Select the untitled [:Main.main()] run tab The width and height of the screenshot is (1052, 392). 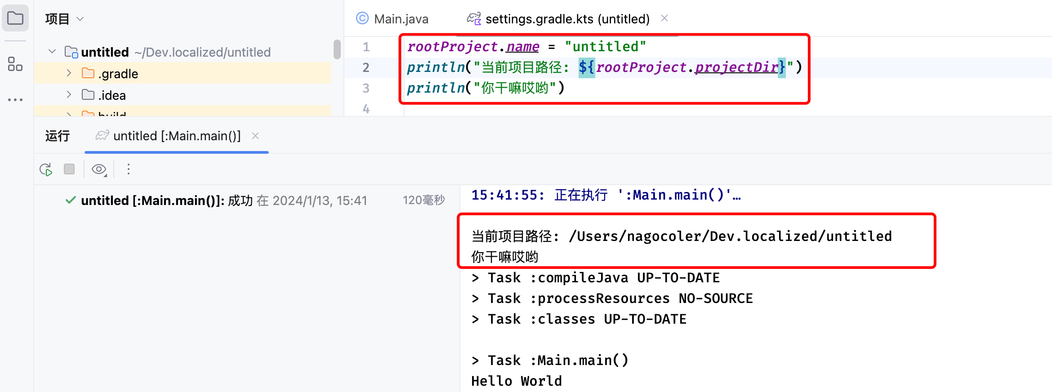[177, 136]
